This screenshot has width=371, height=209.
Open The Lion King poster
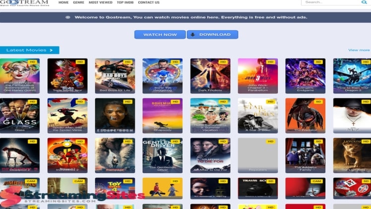click(352, 155)
